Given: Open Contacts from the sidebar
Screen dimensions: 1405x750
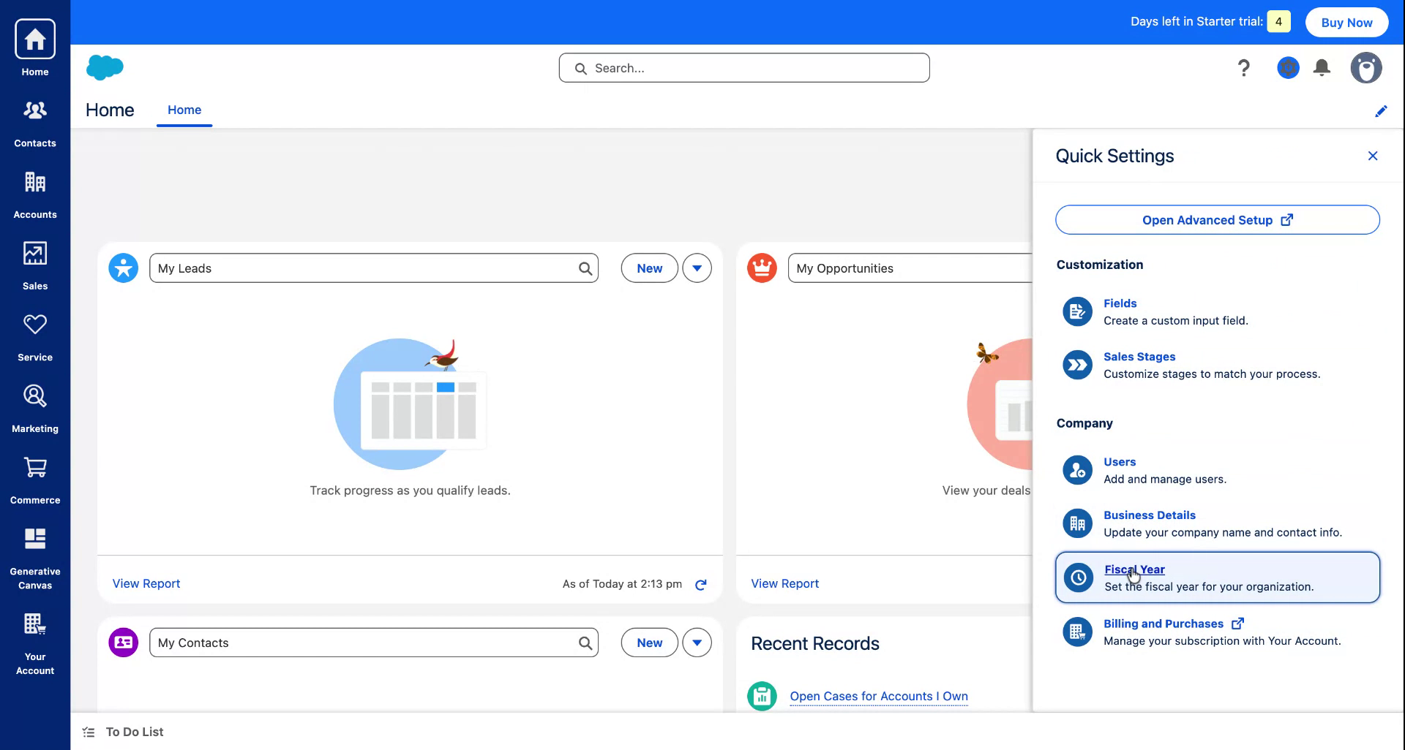Looking at the screenshot, I should 34,121.
